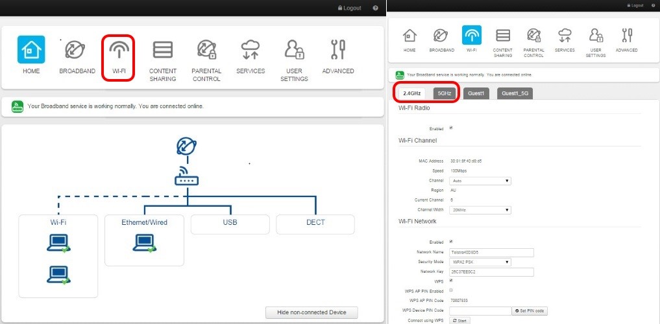Switch to the Guest1_5G tab
This screenshot has width=660, height=324.
click(515, 93)
